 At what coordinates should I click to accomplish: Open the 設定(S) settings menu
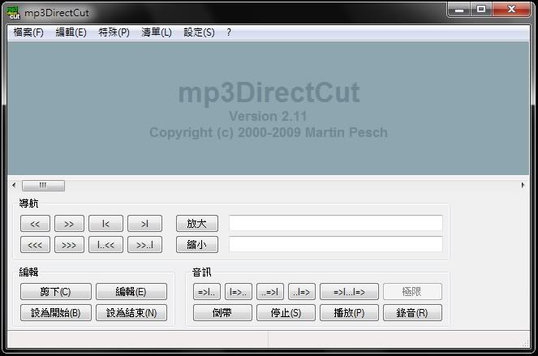[x=199, y=32]
